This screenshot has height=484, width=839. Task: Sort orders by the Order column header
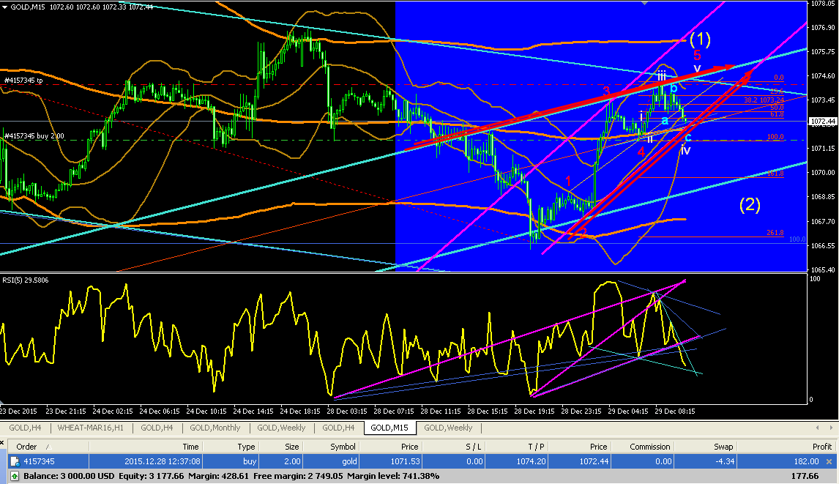(47, 447)
